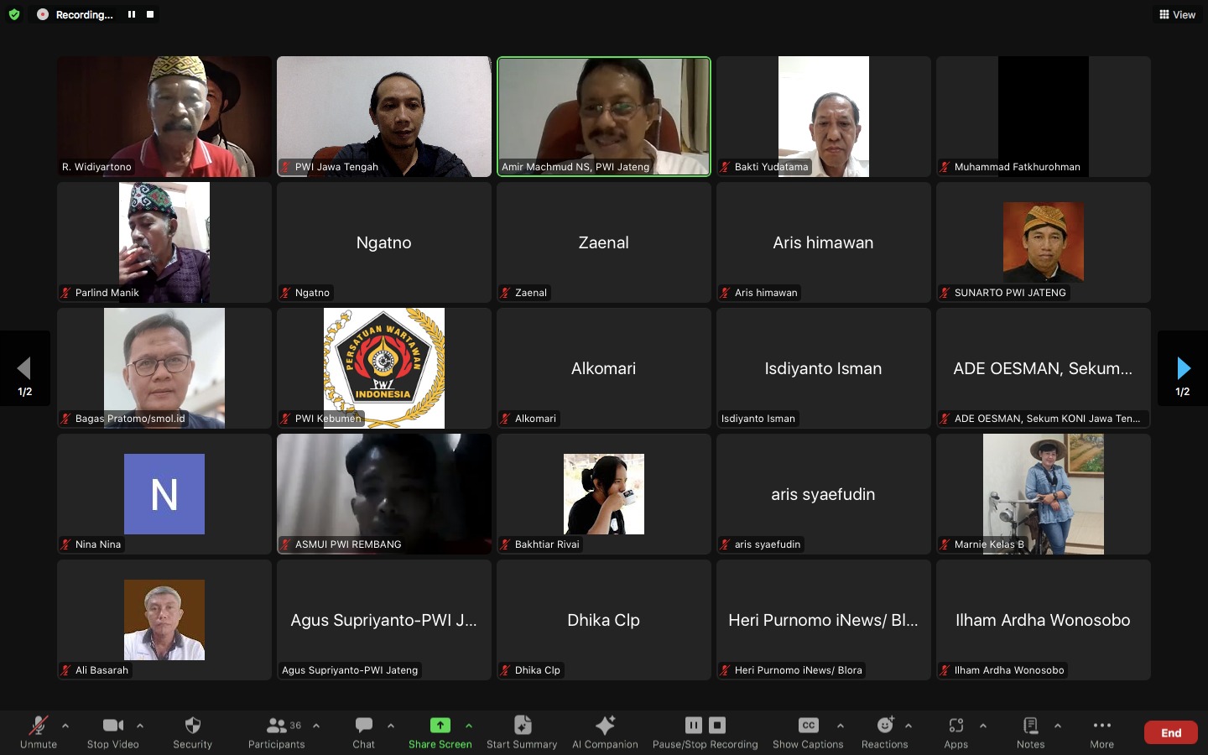Open the video settings chevron near Stop Video

pos(140,726)
